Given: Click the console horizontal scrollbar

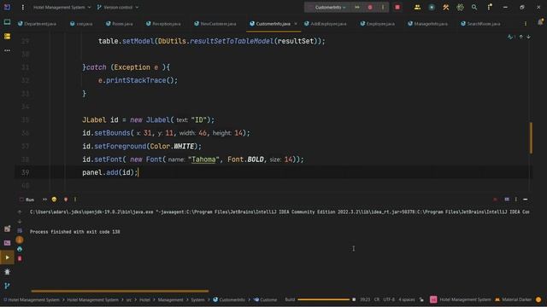Looking at the screenshot, I should 120,291.
